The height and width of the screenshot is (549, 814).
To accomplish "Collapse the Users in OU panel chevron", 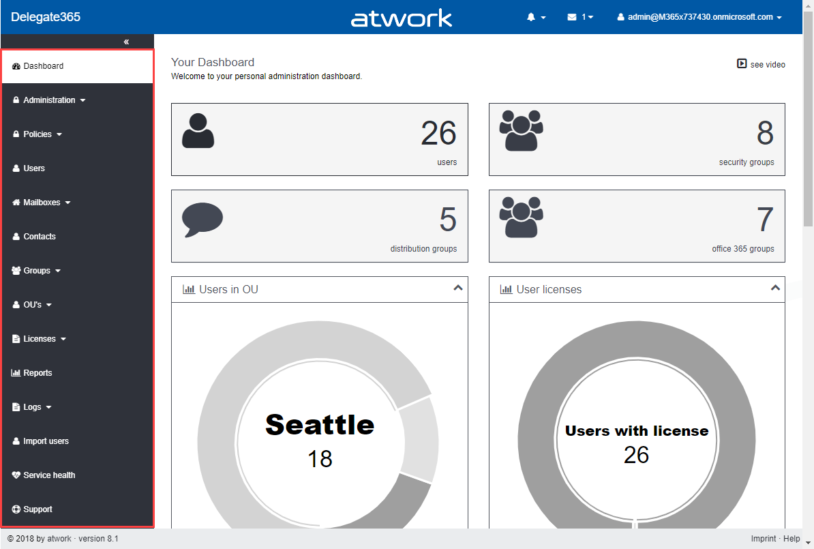I will coord(458,288).
